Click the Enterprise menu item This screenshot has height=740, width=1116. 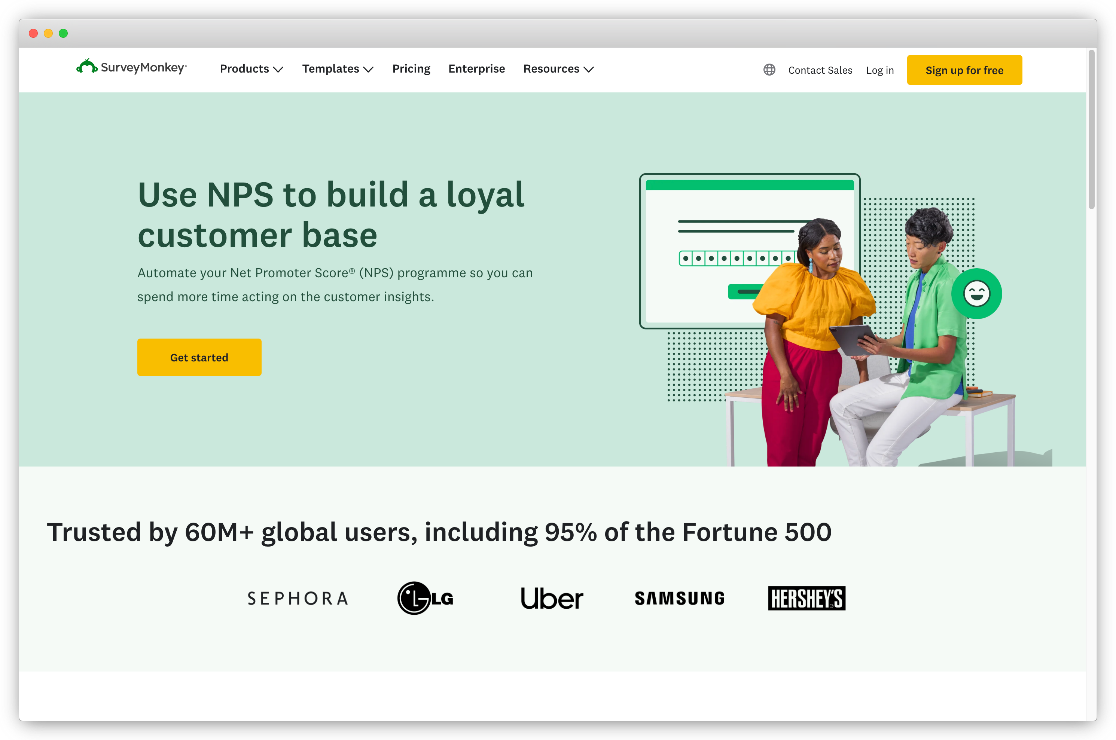point(476,68)
